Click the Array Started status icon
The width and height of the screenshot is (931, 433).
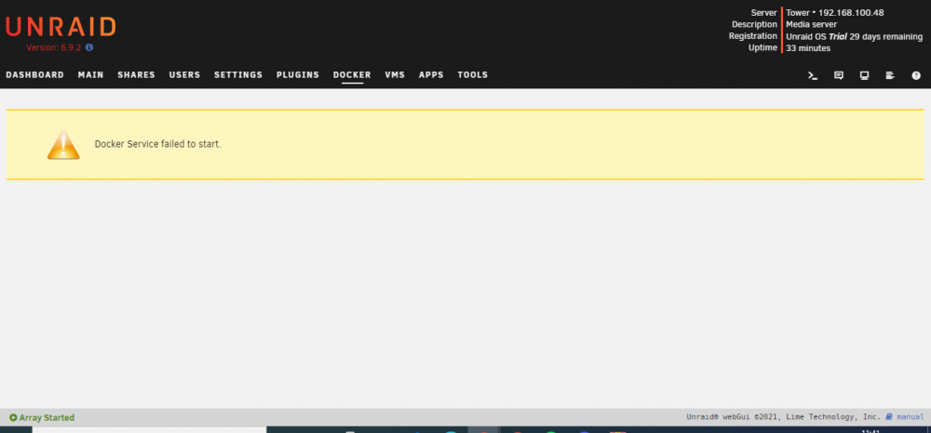[13, 417]
